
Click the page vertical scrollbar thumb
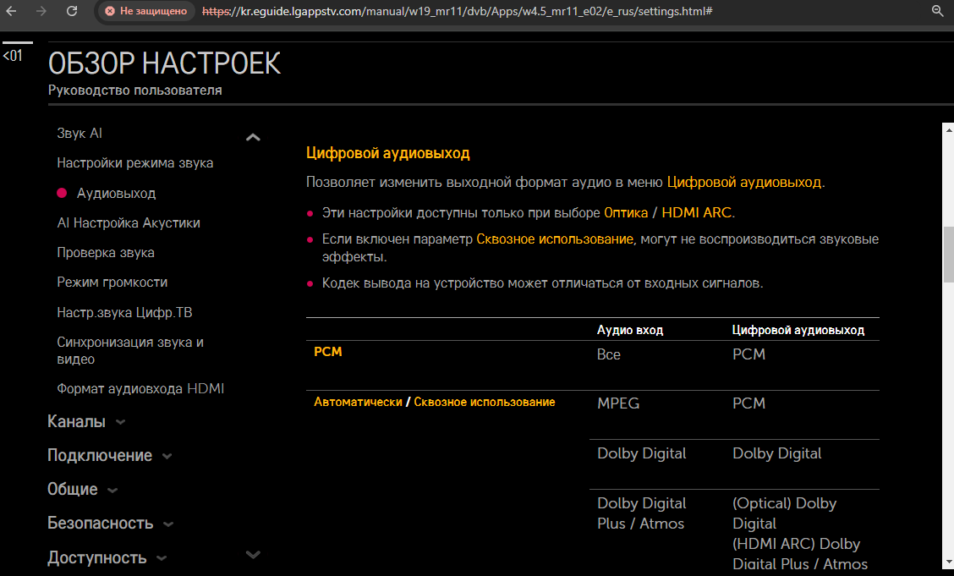coord(948,255)
